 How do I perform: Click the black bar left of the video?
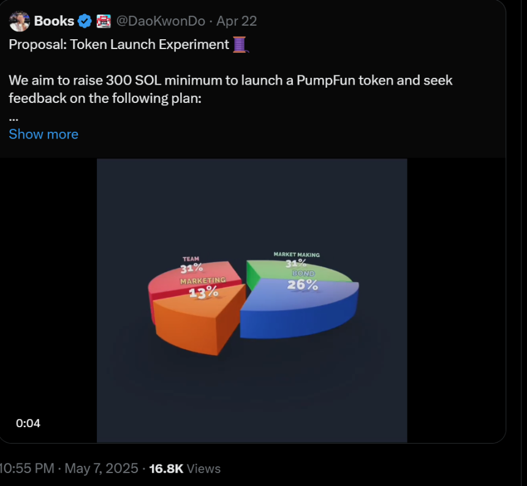(x=48, y=300)
